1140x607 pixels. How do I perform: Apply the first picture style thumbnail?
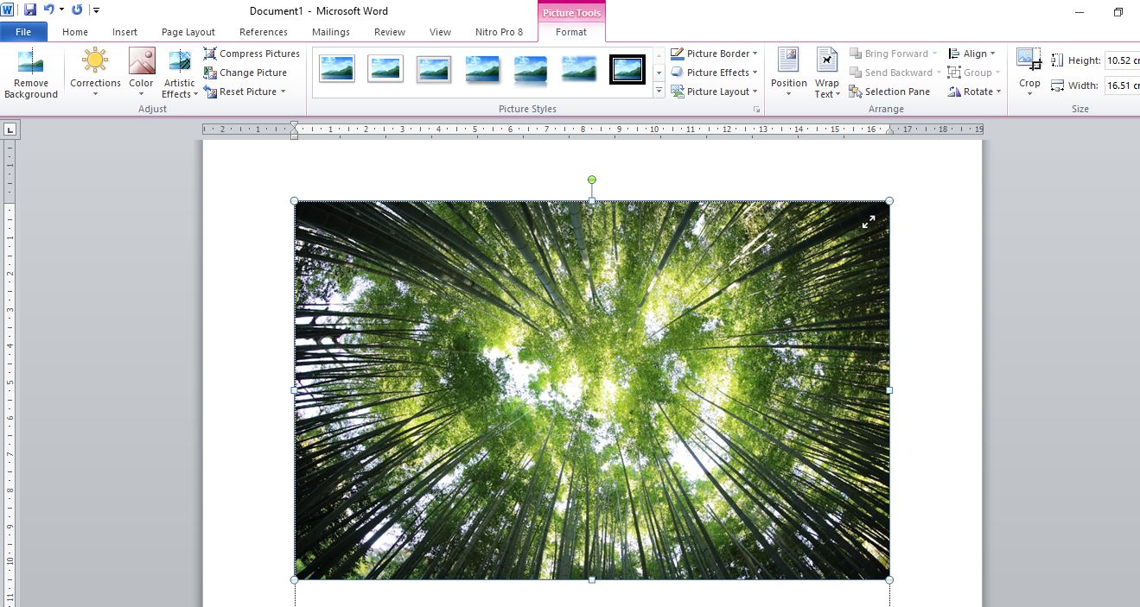pyautogui.click(x=337, y=69)
